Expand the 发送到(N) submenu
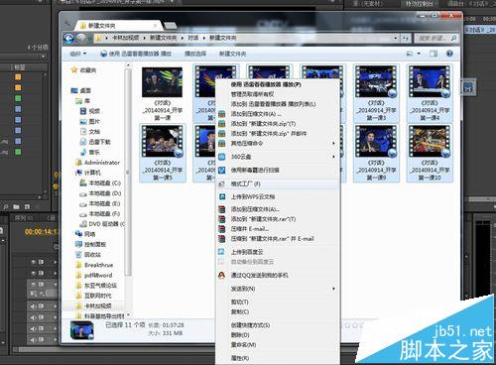This screenshot has width=496, height=365. click(x=278, y=289)
